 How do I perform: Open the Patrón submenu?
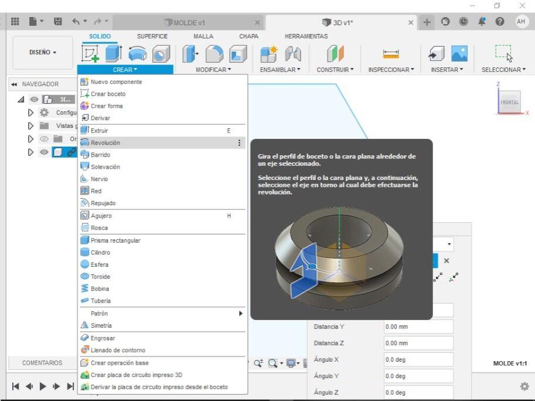162,313
